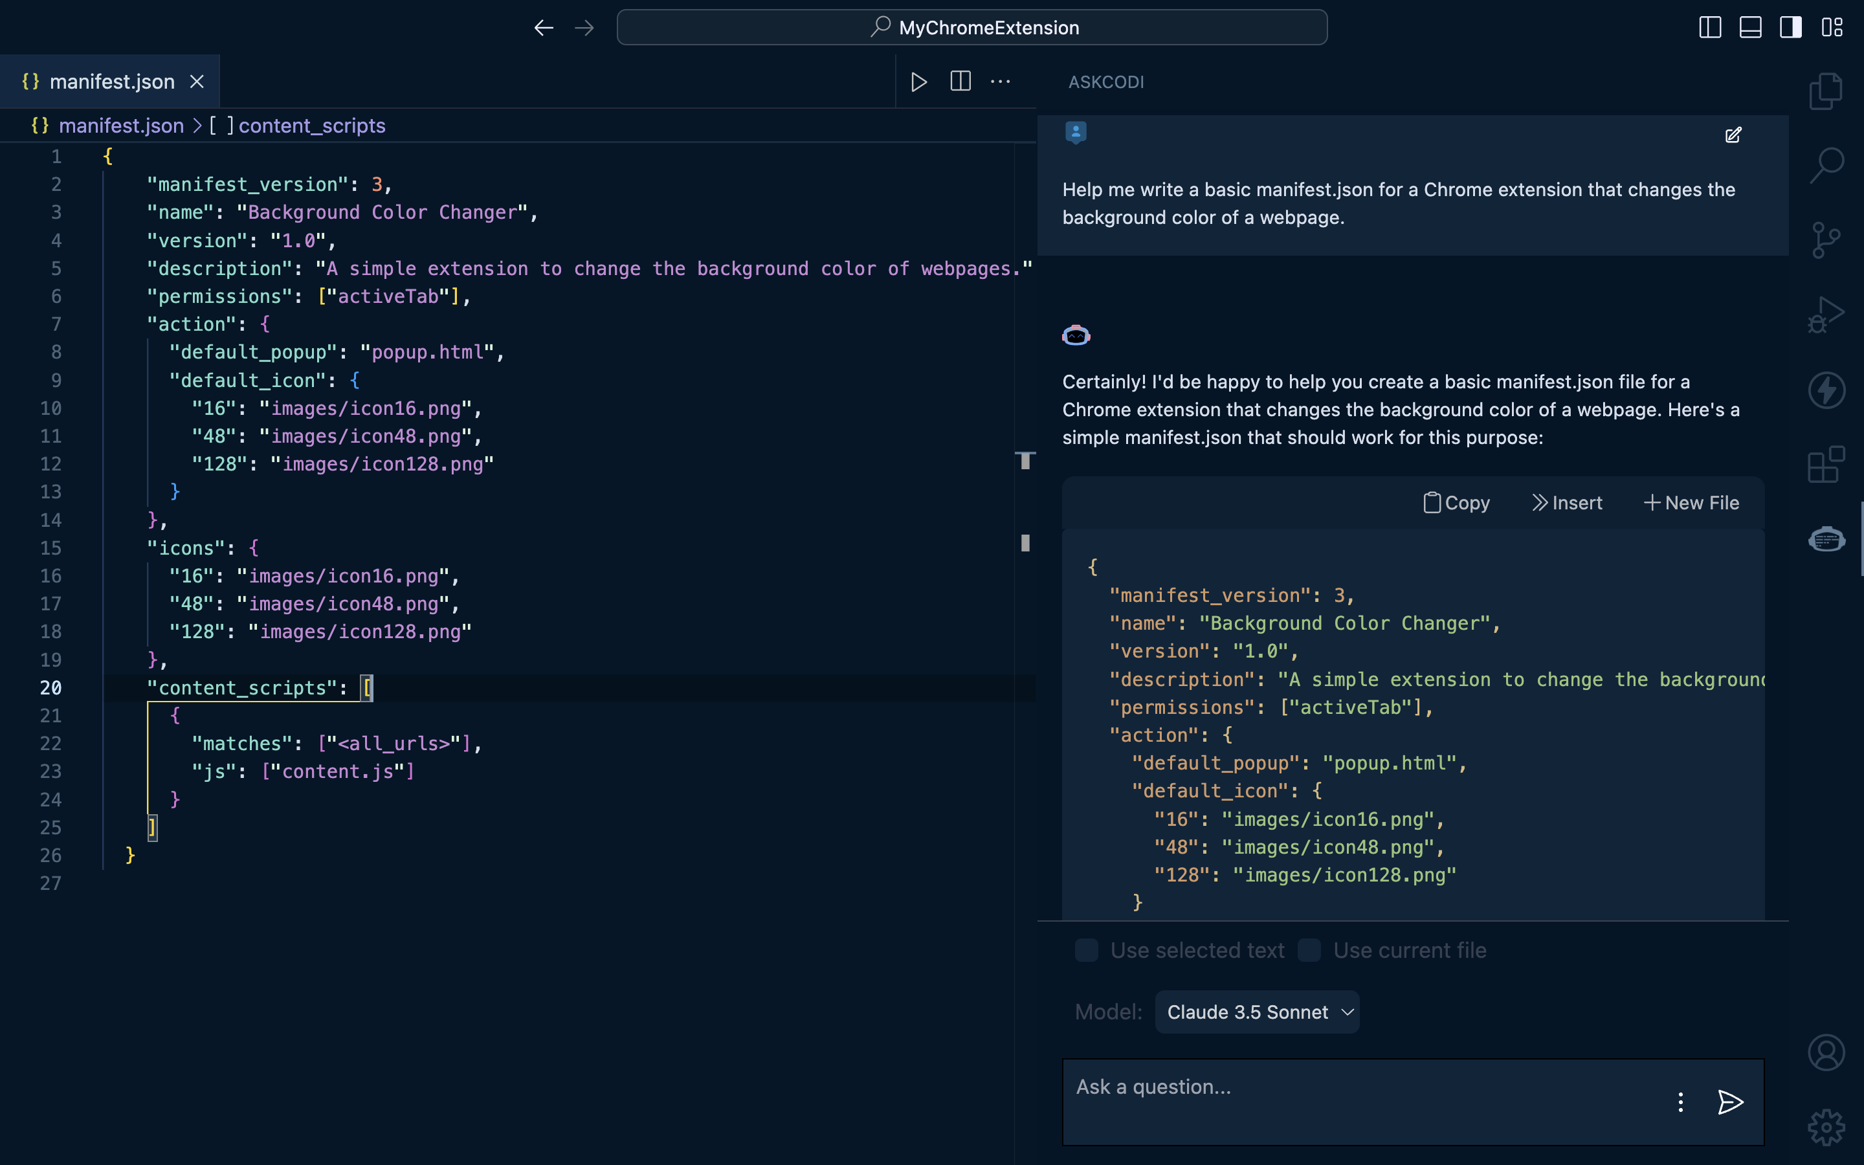1864x1165 pixels.
Task: Enable the Use selected text checkbox
Action: pyautogui.click(x=1087, y=950)
